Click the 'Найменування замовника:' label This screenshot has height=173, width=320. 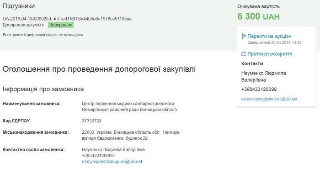click(32, 104)
